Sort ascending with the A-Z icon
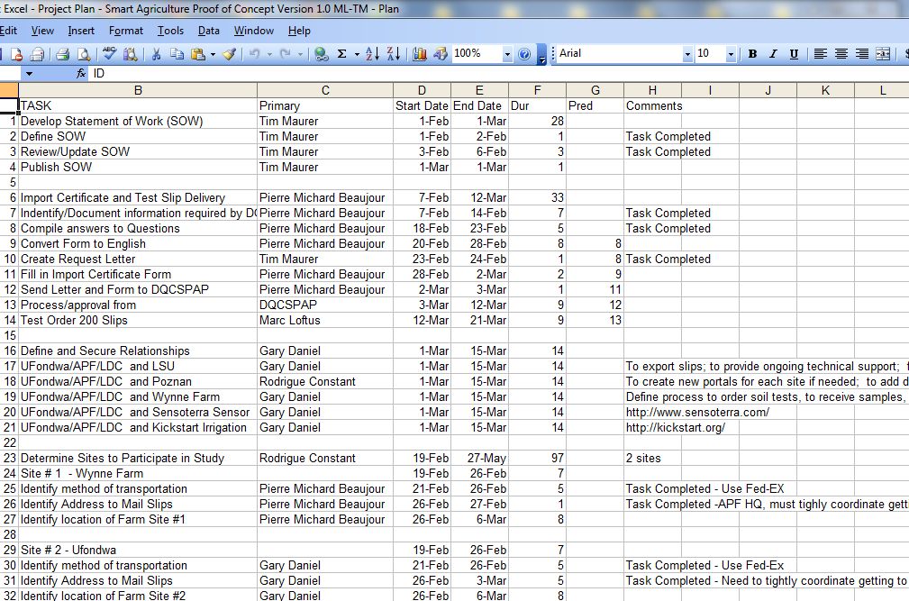The height and width of the screenshot is (601, 909). click(x=373, y=54)
